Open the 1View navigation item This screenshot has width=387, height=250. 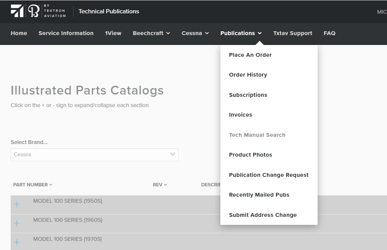tap(113, 33)
